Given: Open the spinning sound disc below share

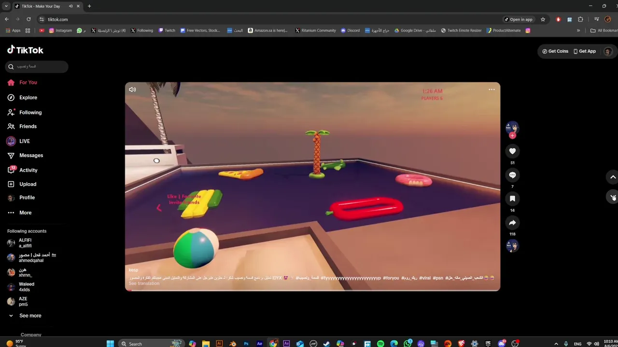Looking at the screenshot, I should [x=512, y=246].
